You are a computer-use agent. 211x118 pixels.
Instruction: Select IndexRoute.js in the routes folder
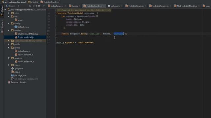(23, 51)
